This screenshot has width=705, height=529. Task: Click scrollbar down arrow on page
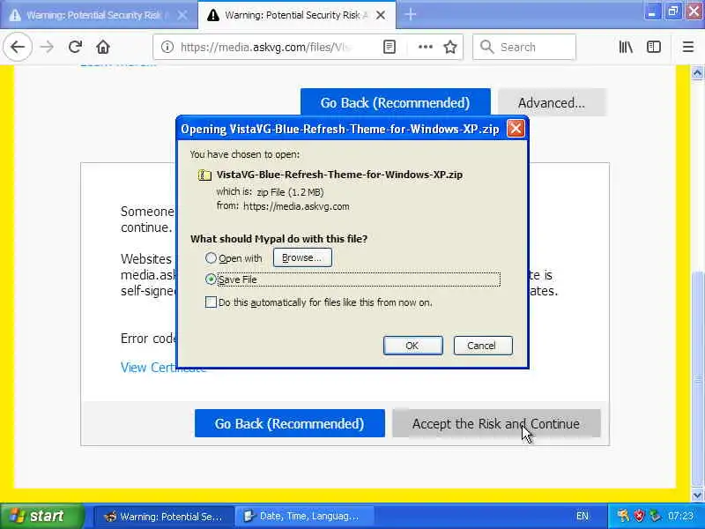[697, 495]
